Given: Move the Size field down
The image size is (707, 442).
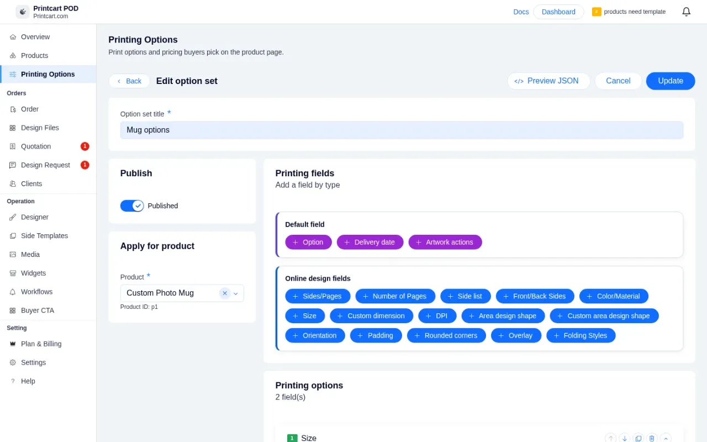Looking at the screenshot, I should click(x=624, y=438).
